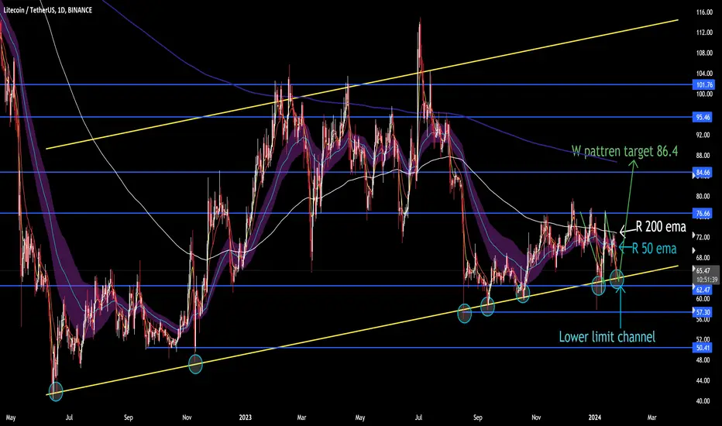
Task: Click the 72.00 price axis label
Action: [x=703, y=237]
